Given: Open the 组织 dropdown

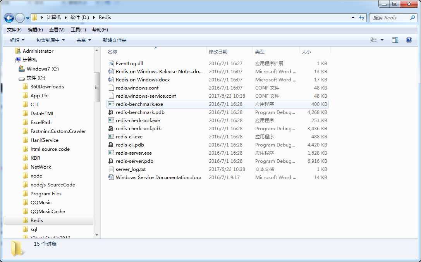Looking at the screenshot, I should [17, 40].
